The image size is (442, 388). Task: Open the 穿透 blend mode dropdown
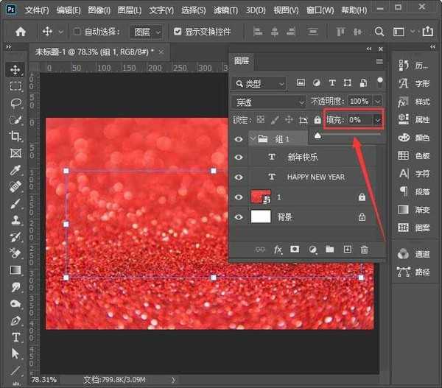(268, 101)
